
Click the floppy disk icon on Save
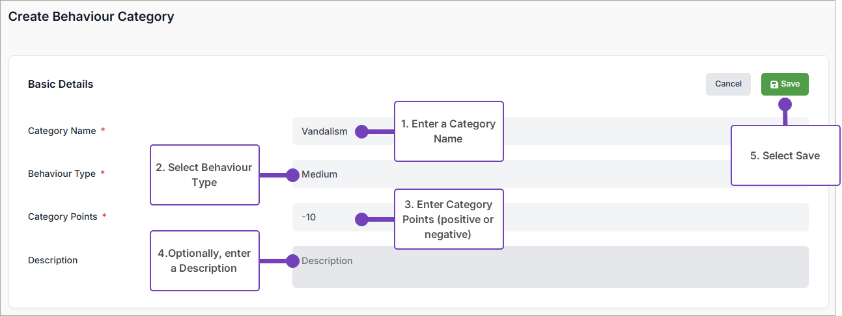pos(774,85)
